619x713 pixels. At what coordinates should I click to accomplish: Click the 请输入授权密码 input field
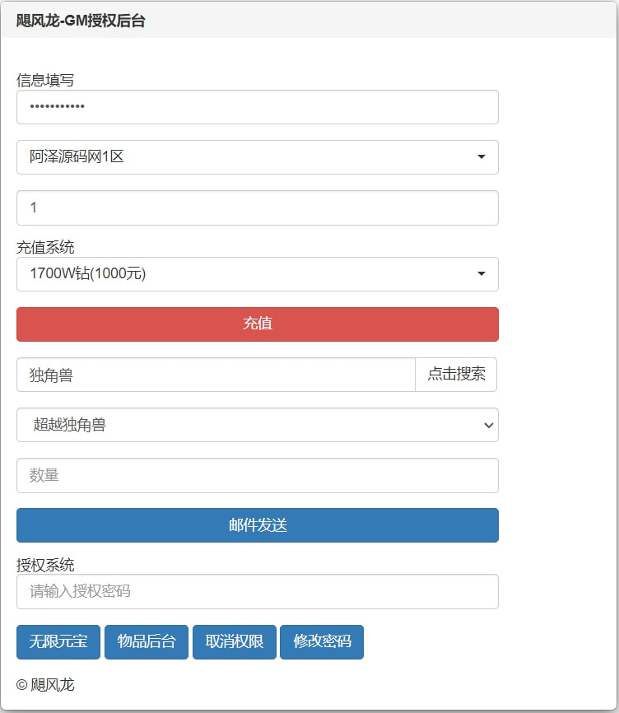pos(257,591)
